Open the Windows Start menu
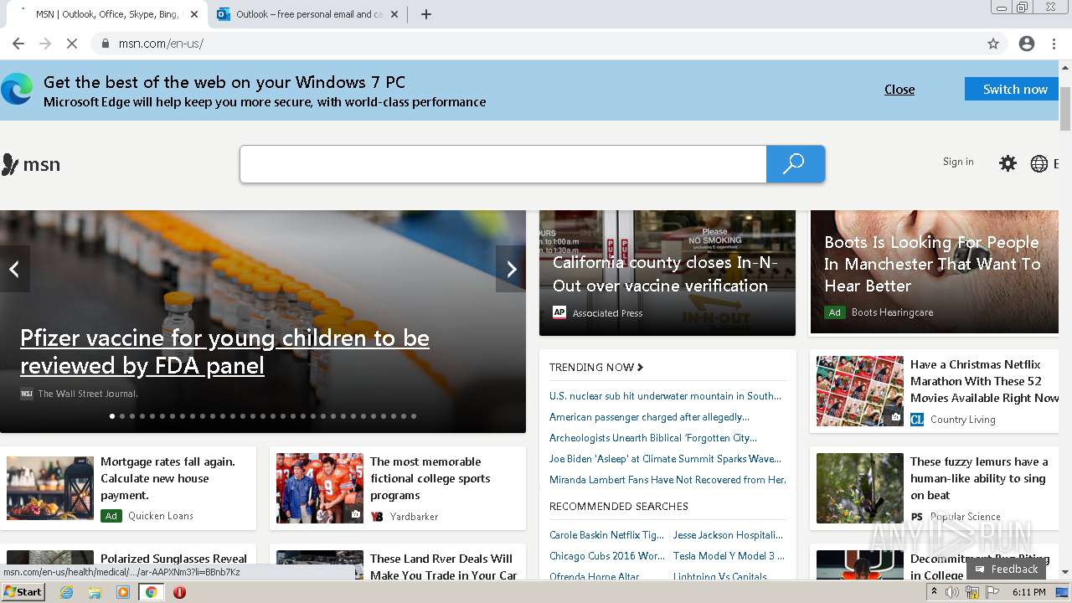 coord(23,592)
